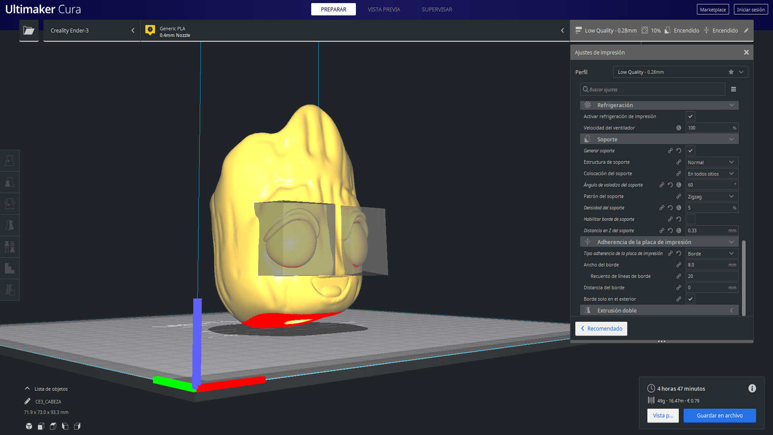
Task: Open the settings visibility menu
Action: [734, 89]
